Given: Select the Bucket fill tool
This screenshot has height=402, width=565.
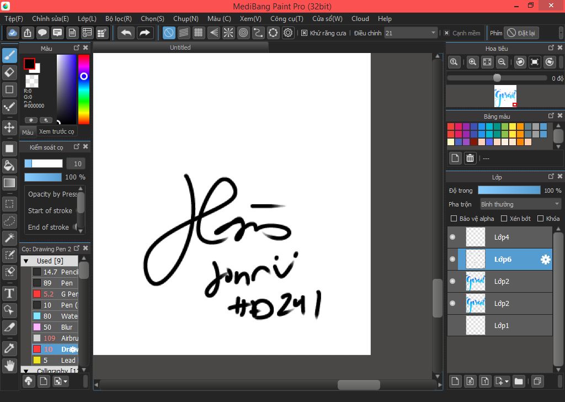Looking at the screenshot, I should (9, 166).
